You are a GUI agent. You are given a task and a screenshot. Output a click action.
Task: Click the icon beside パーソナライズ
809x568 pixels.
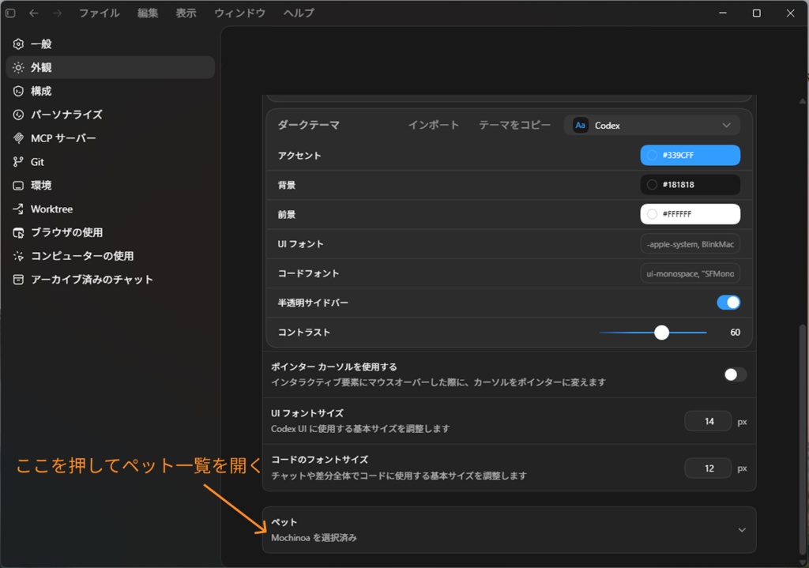click(x=18, y=115)
